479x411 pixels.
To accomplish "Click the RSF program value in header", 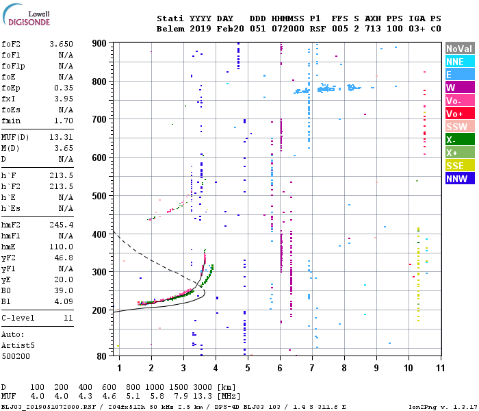I will click(x=318, y=29).
